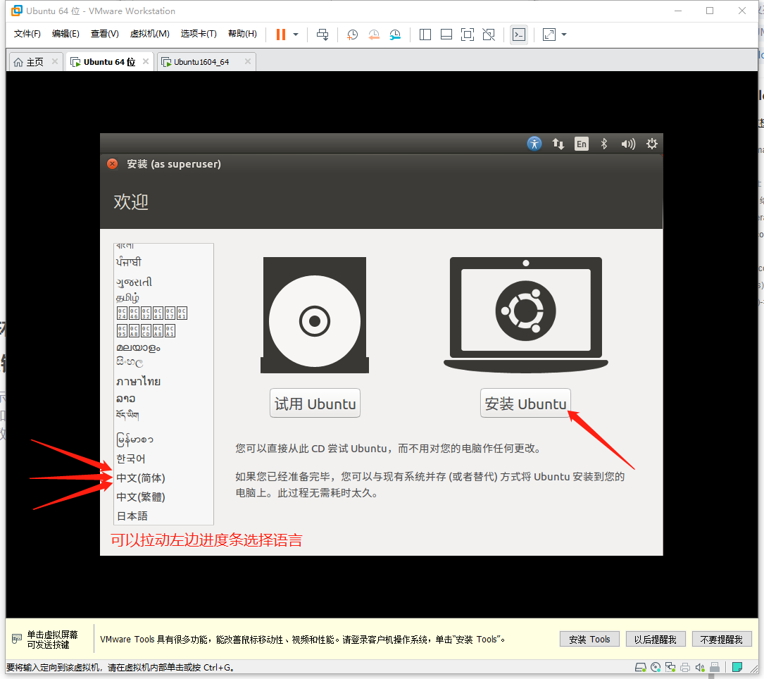Send Ctrl+Alt+Del to the virtual machine
Image resolution: width=764 pixels, height=679 pixels.
(322, 34)
